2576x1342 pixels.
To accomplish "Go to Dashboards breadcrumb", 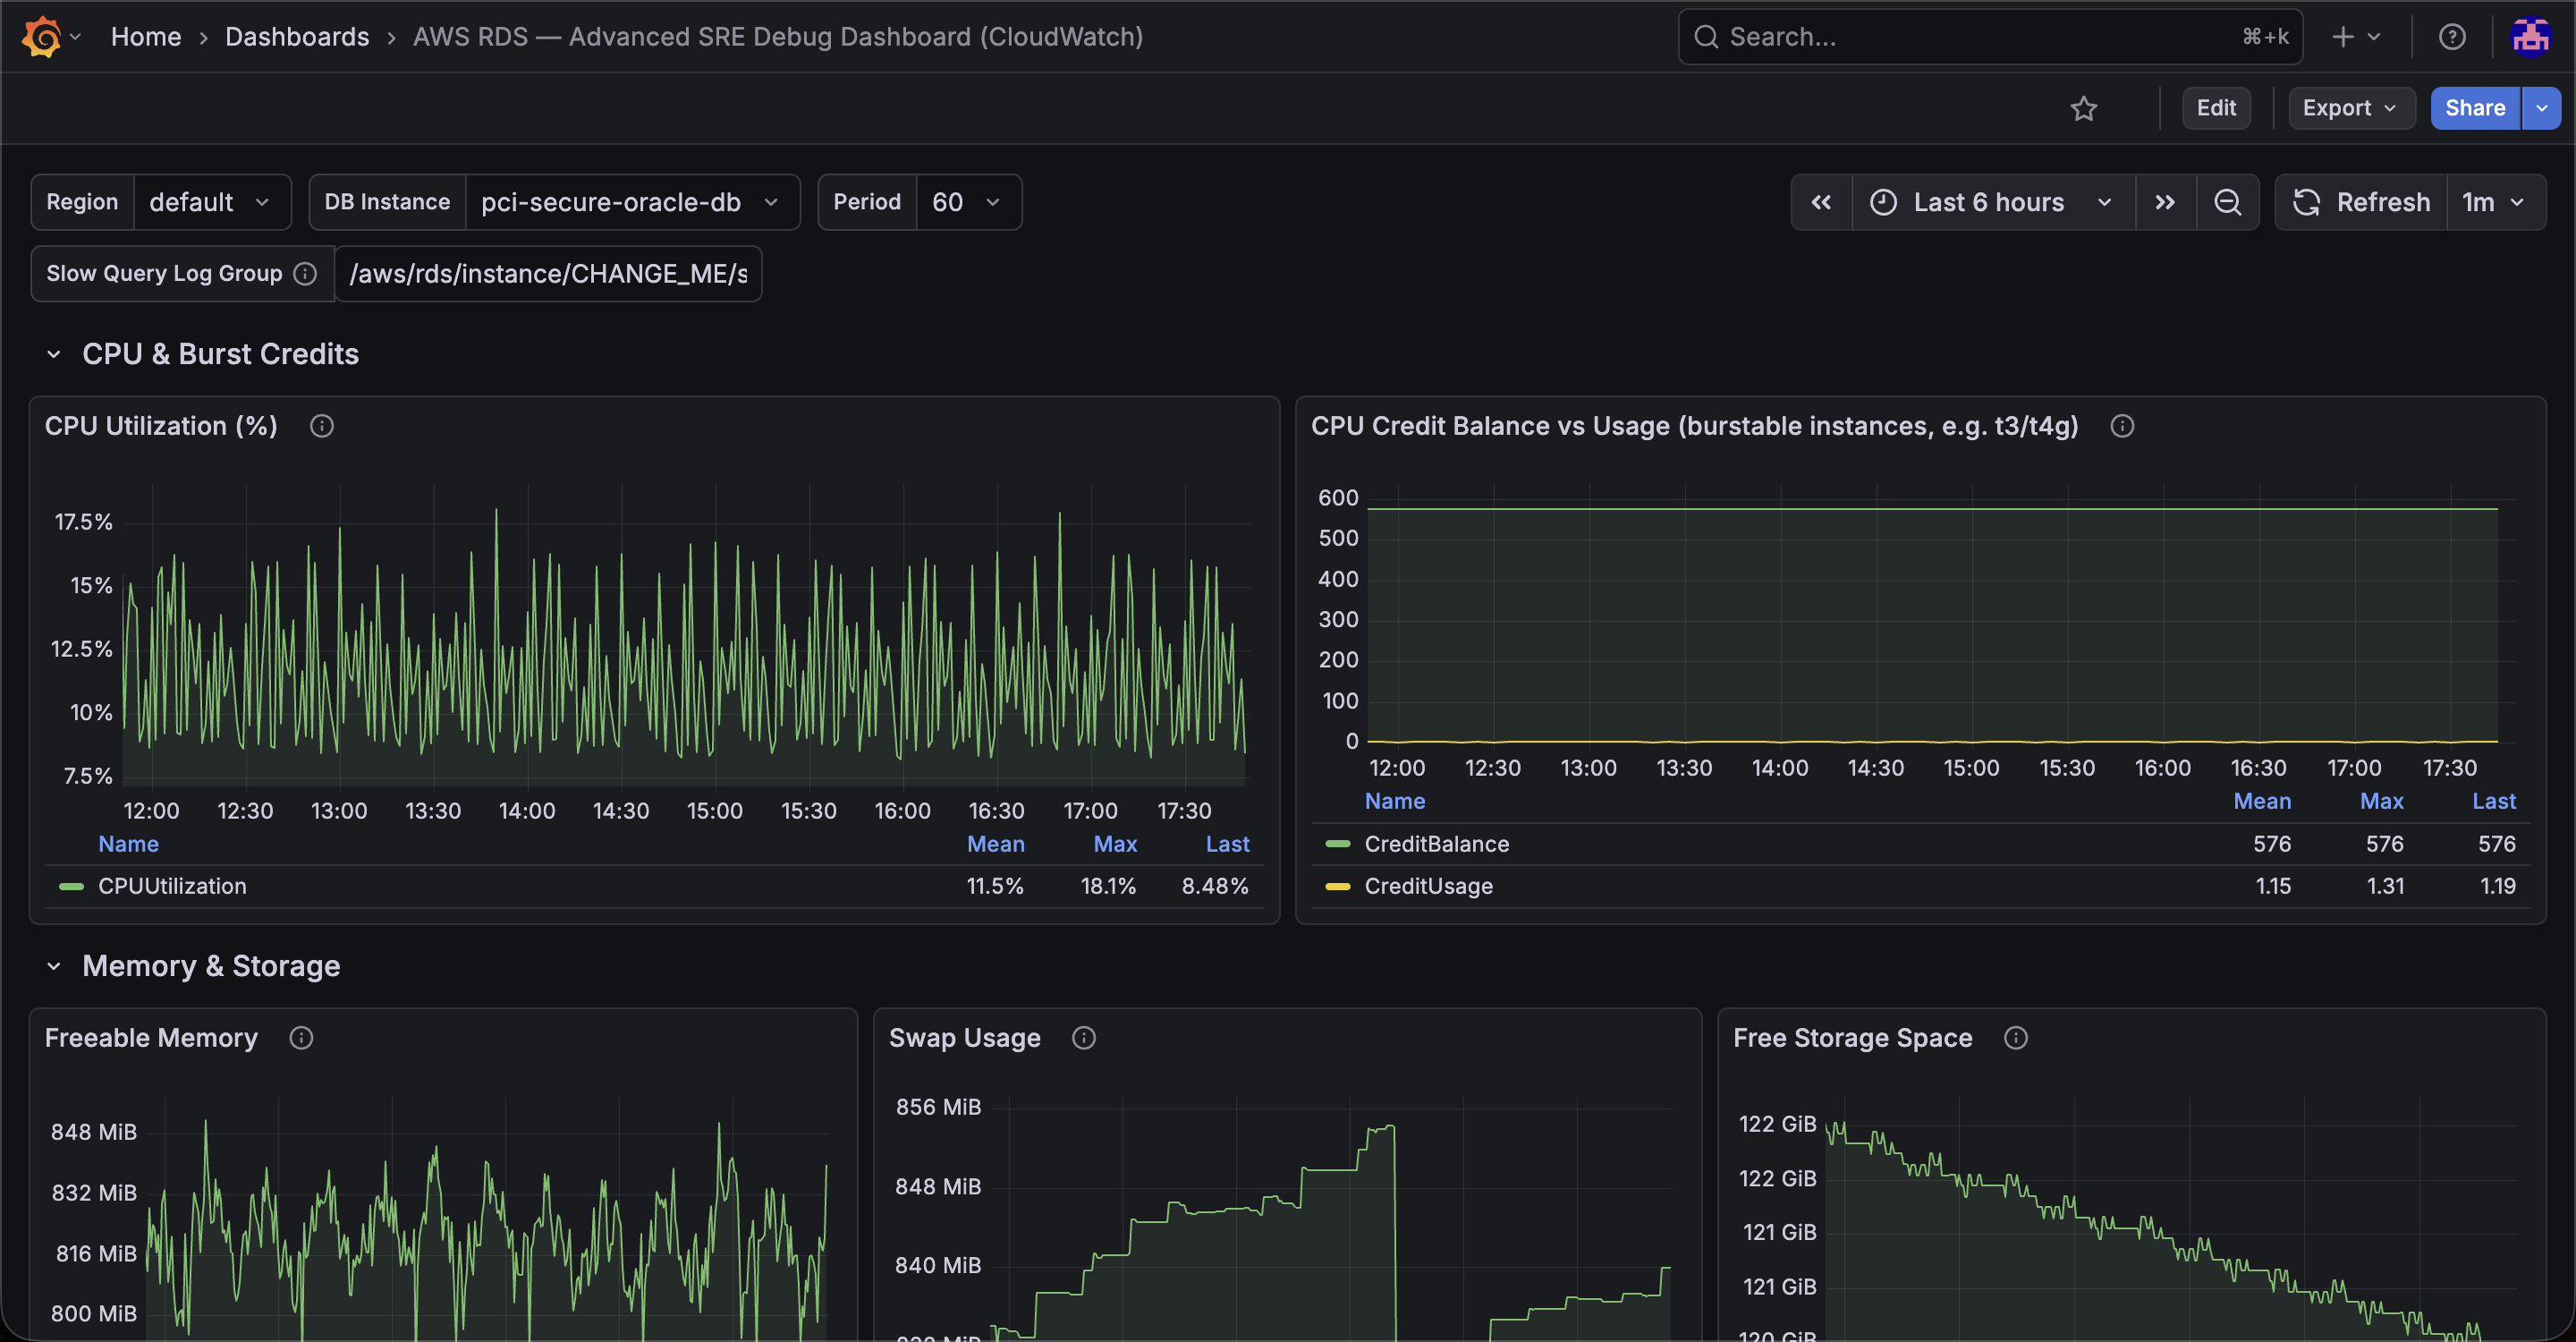I will [x=297, y=37].
